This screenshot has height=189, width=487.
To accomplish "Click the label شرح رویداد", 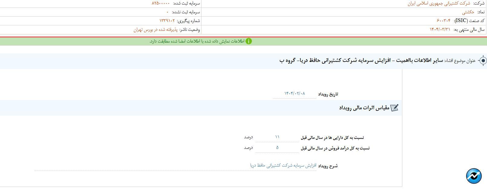I will pyautogui.click(x=328, y=166).
